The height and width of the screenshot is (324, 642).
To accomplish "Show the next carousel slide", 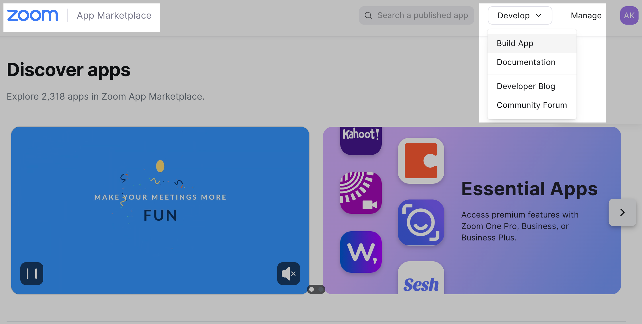I will (x=622, y=212).
